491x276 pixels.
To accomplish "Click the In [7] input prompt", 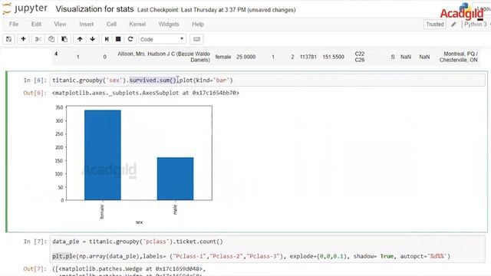I will pos(35,242).
